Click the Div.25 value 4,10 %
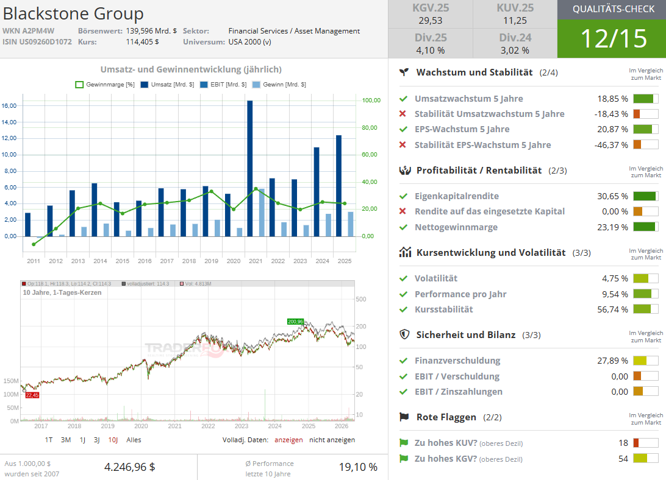The image size is (666, 480). click(430, 50)
